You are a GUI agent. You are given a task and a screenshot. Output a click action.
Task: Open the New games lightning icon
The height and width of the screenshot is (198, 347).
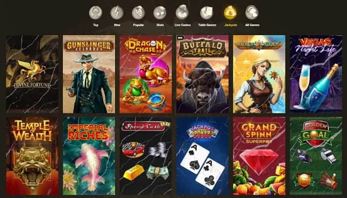click(x=117, y=12)
